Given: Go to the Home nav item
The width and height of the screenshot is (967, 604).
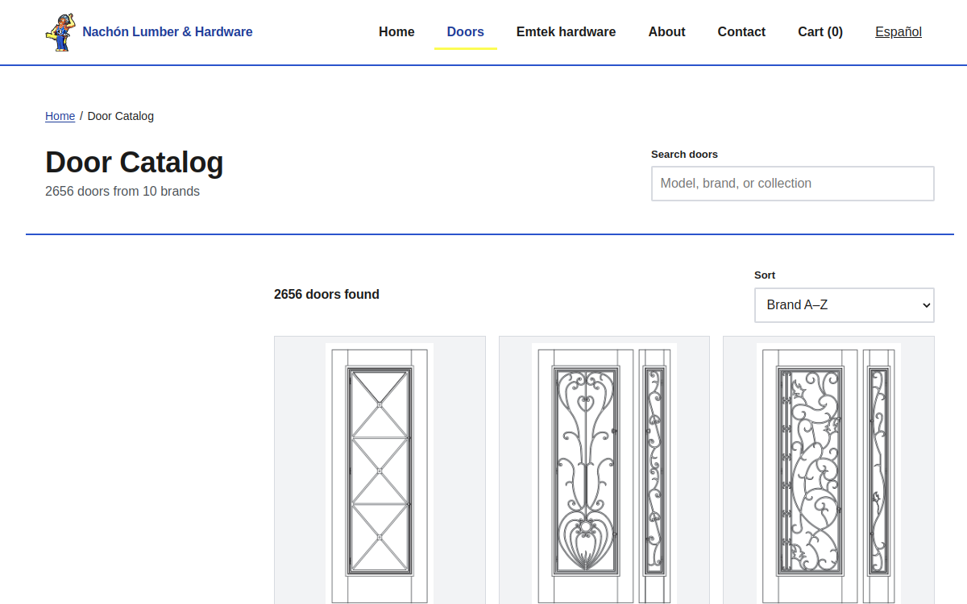Looking at the screenshot, I should 396,32.
